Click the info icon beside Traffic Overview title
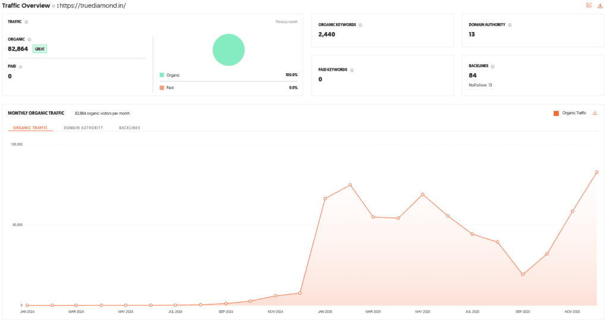 pyautogui.click(x=54, y=6)
